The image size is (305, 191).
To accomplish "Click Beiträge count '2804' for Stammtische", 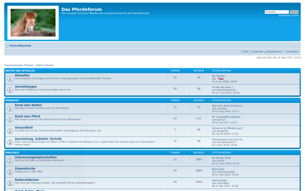I will pyautogui.click(x=199, y=171).
